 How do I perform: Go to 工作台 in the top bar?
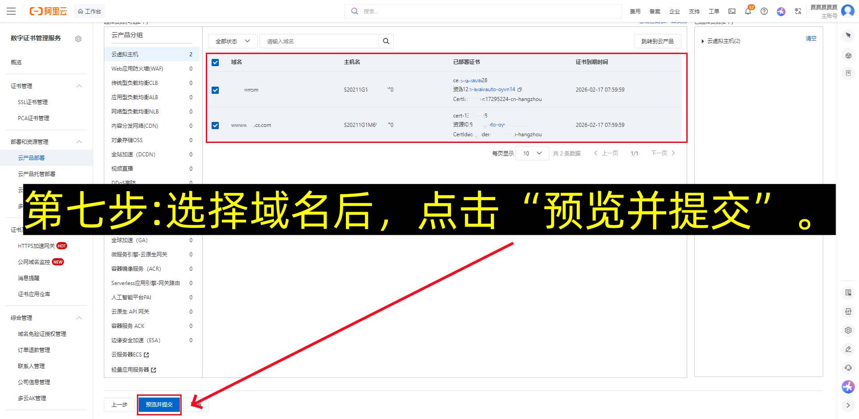tap(89, 11)
